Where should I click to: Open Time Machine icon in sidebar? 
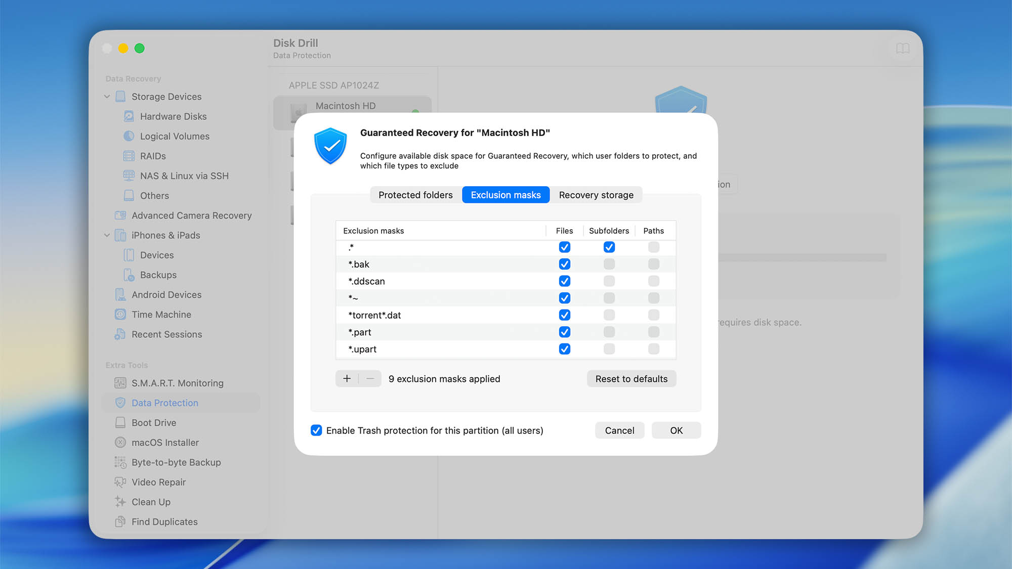click(x=120, y=314)
